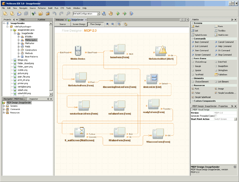The image size is (239, 182).
Task: Open the Default Configuration dropdown
Action: pyautogui.click(x=98, y=14)
